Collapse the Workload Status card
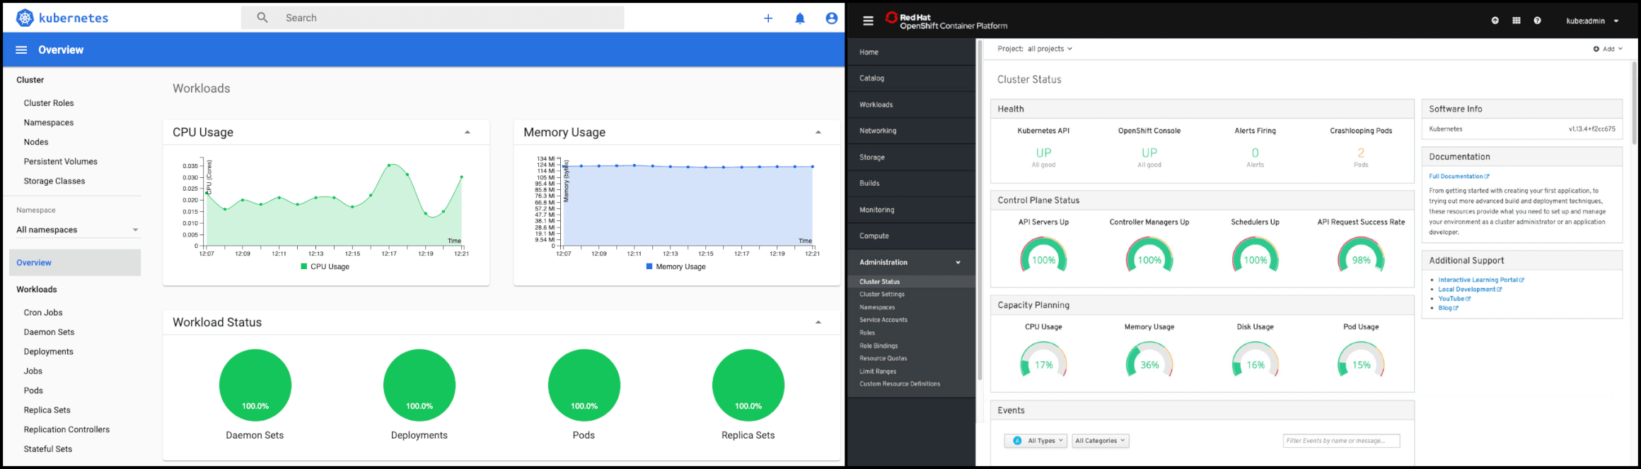This screenshot has height=469, width=1641. point(818,323)
